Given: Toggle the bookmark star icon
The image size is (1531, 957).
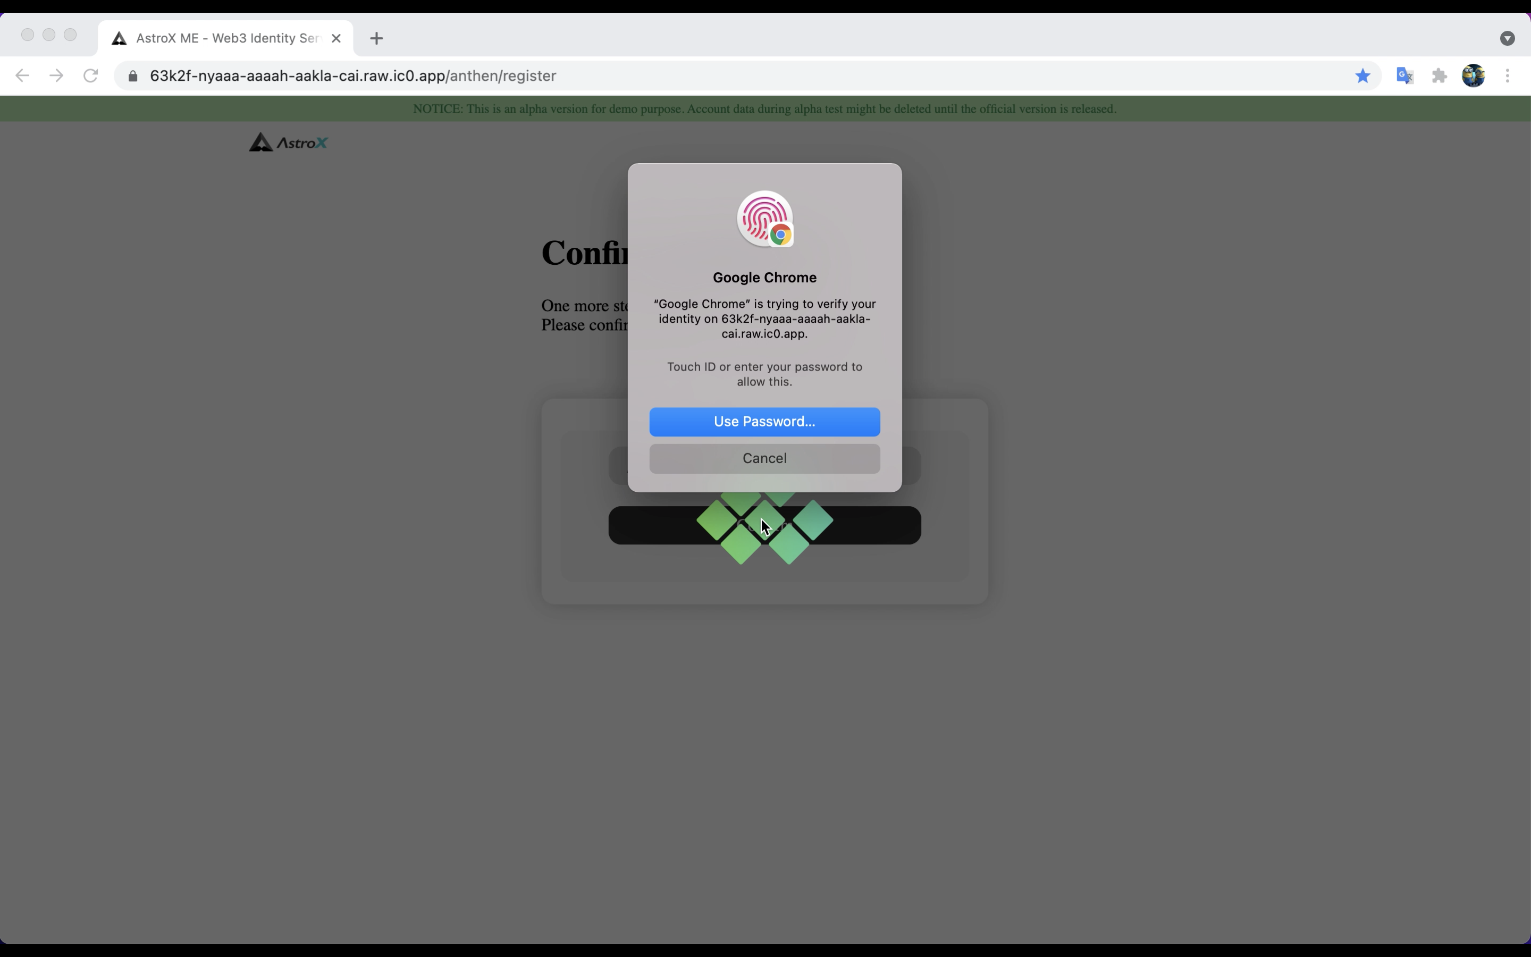Looking at the screenshot, I should point(1362,76).
